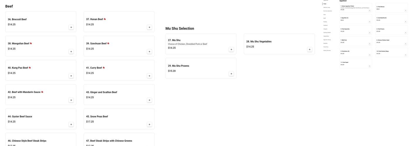Add Mu Shu Prawns to order

tap(231, 74)
